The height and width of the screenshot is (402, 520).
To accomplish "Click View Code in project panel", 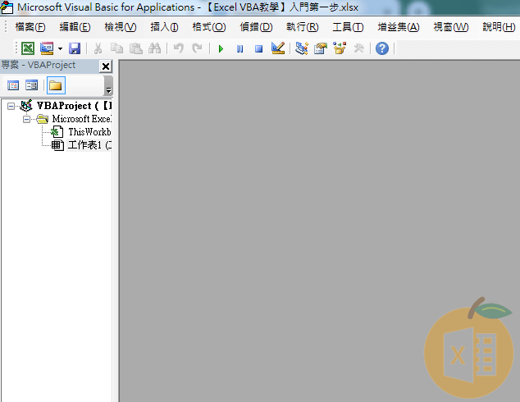I will click(x=13, y=85).
